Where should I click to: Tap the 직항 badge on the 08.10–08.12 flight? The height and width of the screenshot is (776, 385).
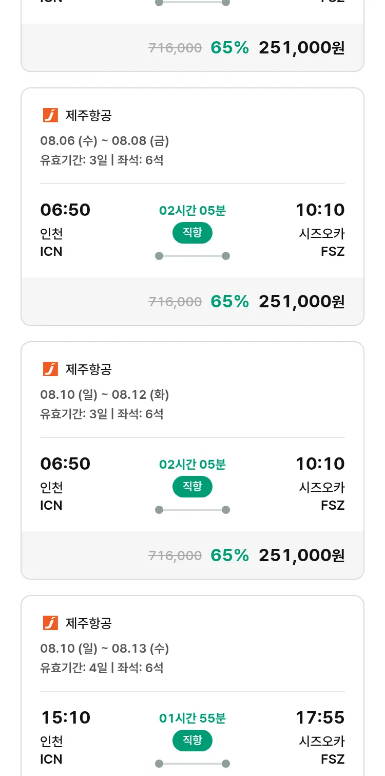coord(192,487)
